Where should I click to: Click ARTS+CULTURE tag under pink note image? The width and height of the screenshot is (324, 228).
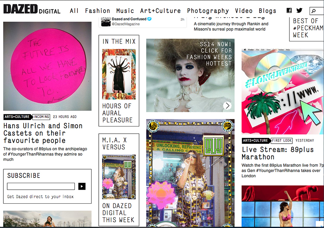(x=18, y=117)
